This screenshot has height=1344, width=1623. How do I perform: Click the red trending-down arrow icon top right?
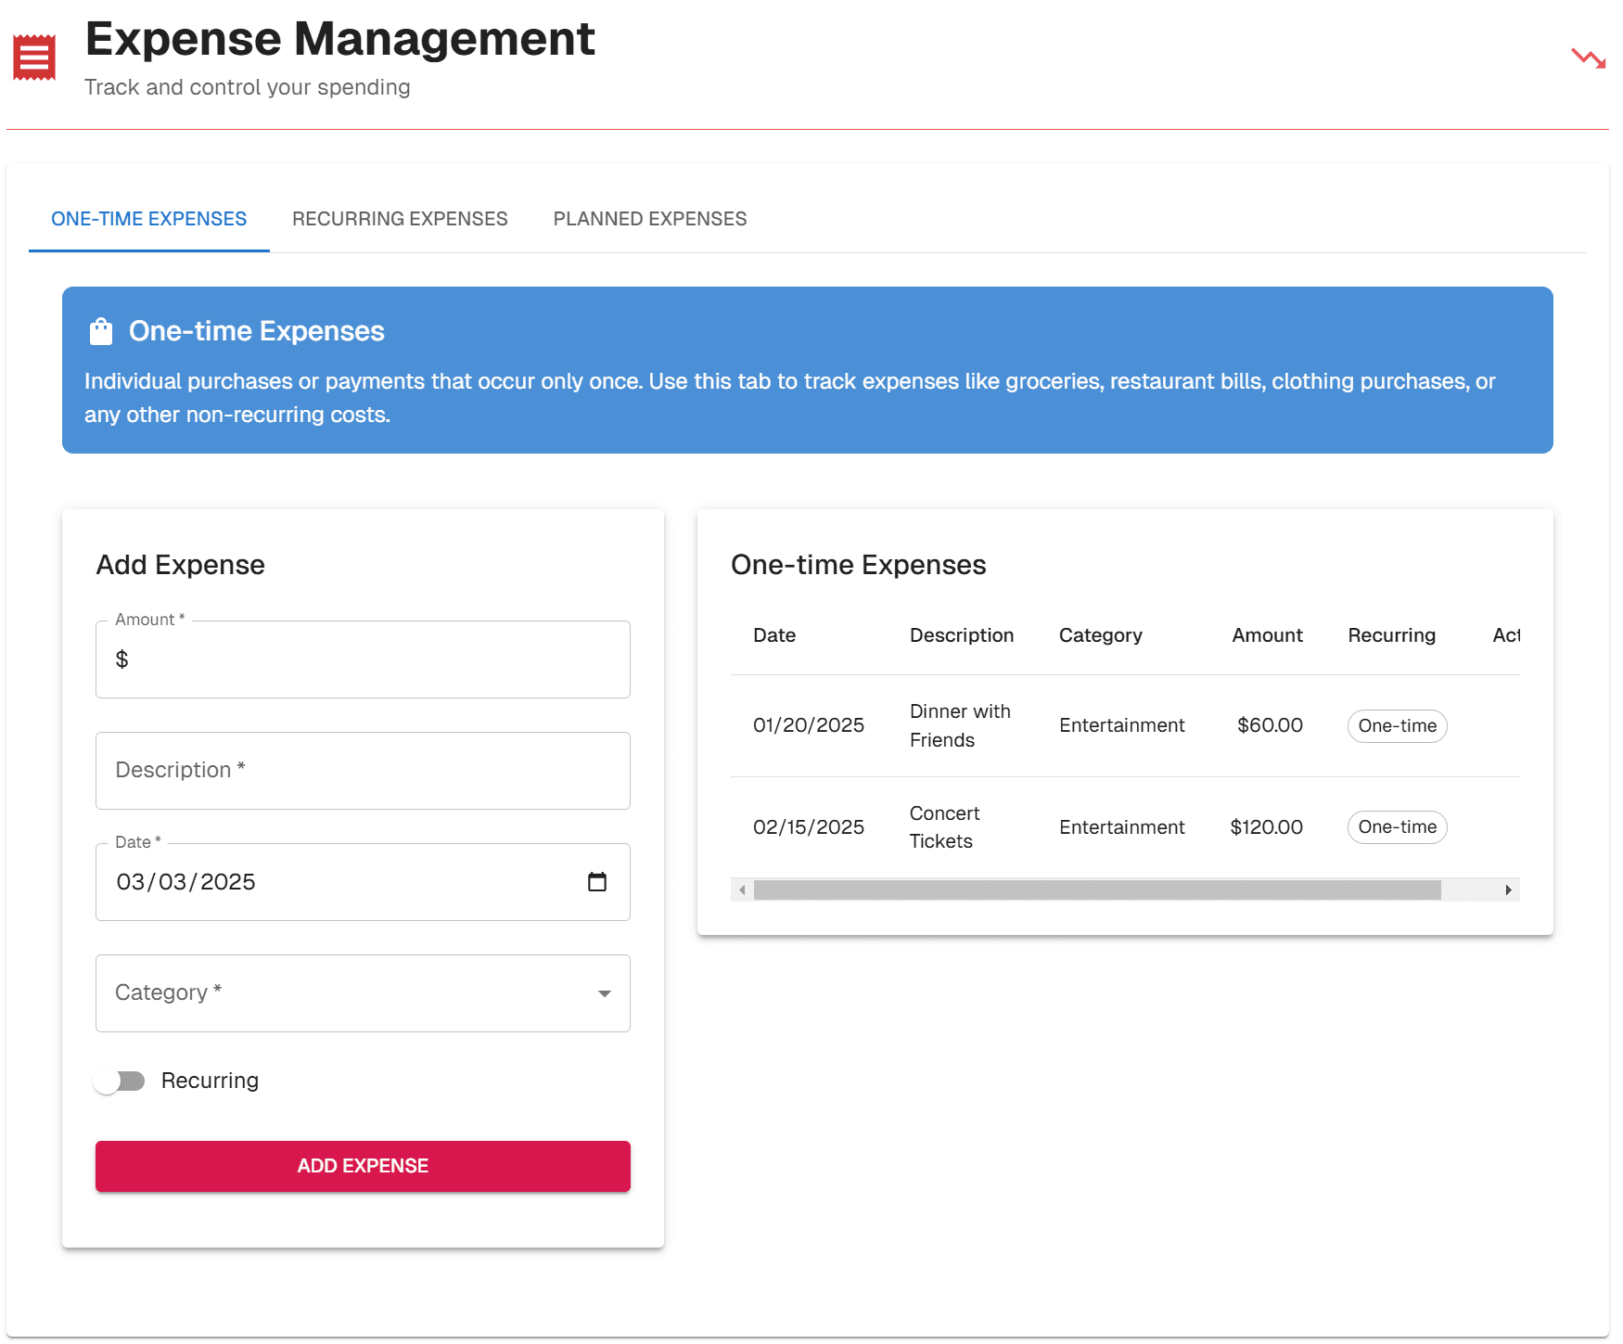pos(1589,56)
